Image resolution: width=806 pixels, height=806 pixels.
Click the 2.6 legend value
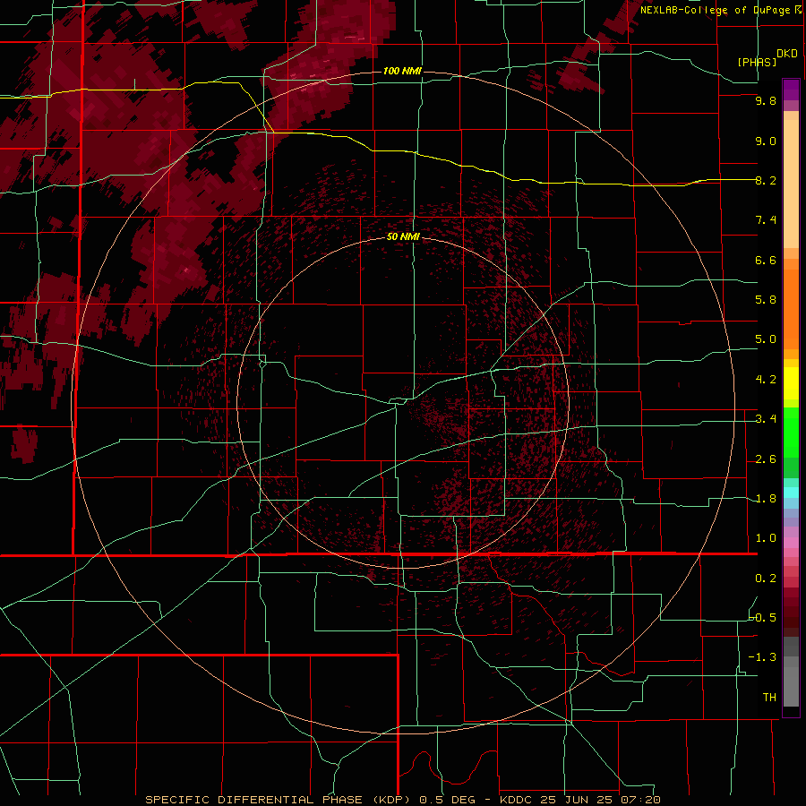[x=766, y=459]
